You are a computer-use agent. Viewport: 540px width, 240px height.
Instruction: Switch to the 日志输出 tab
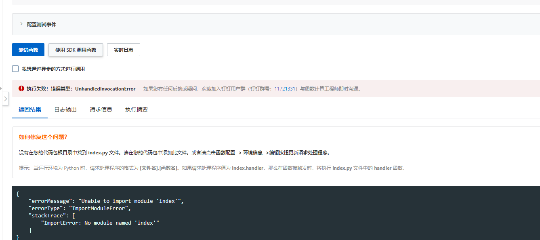65,109
